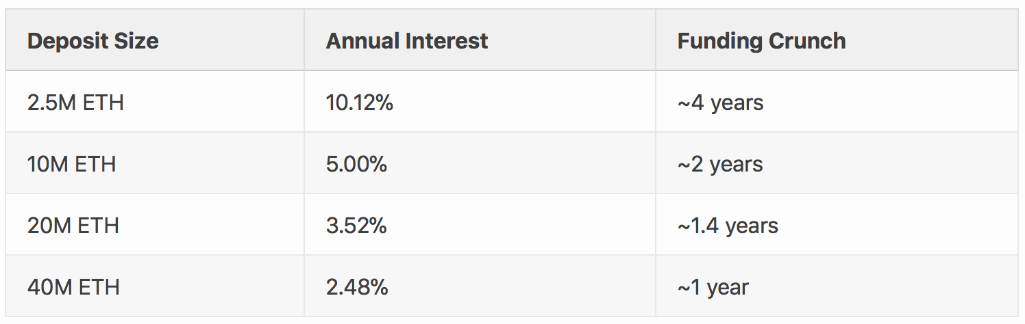1025x324 pixels.
Task: Select the 2.5M ETH cell
Action: [155, 102]
